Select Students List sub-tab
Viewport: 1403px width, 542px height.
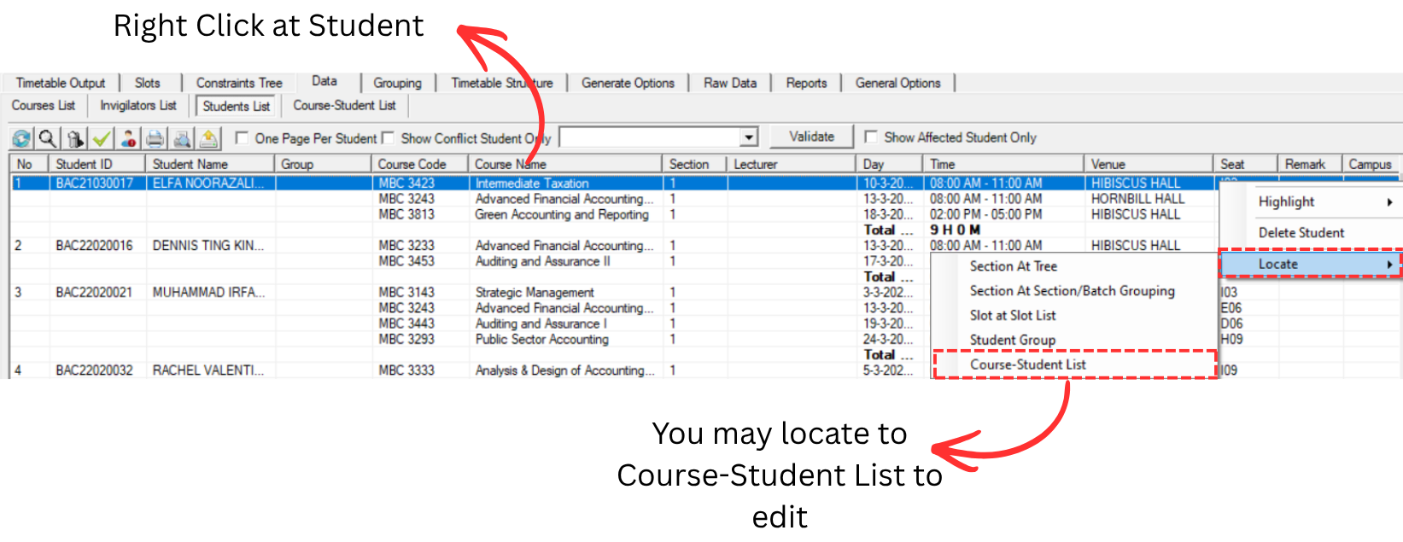(x=237, y=106)
